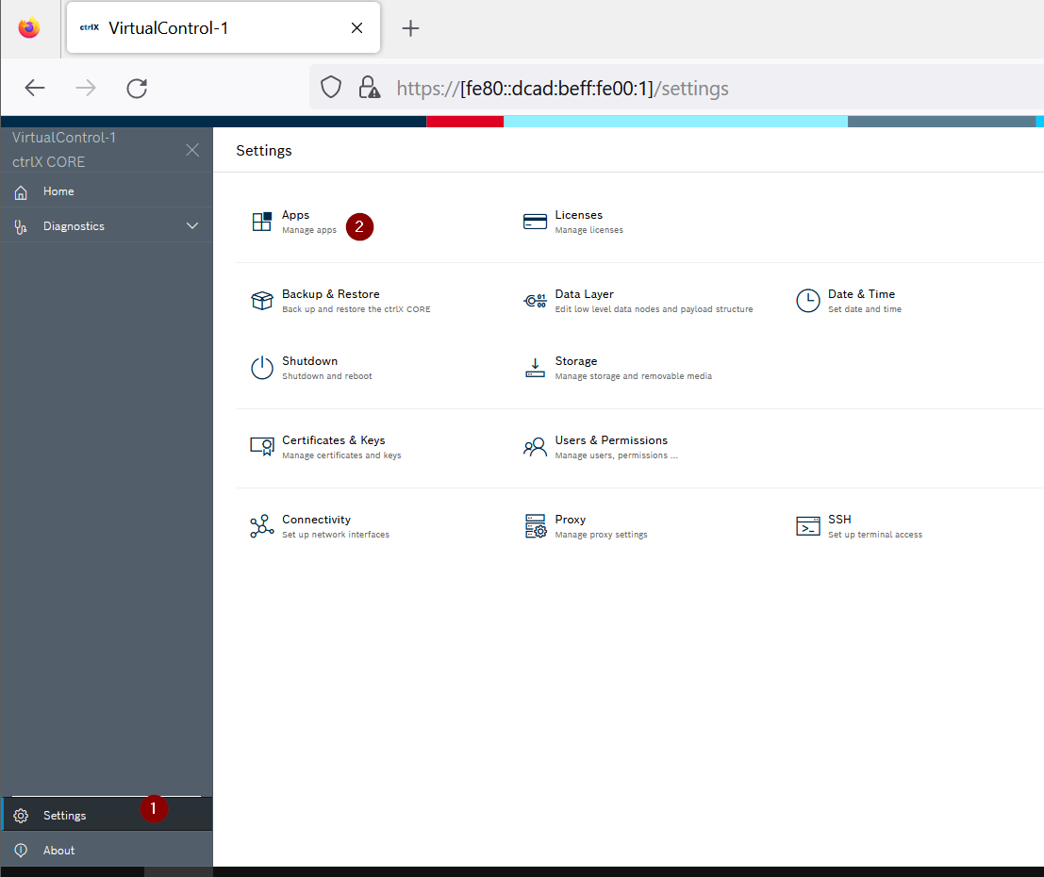The width and height of the screenshot is (1044, 877).
Task: Open Users & Permissions icon
Action: pyautogui.click(x=535, y=447)
